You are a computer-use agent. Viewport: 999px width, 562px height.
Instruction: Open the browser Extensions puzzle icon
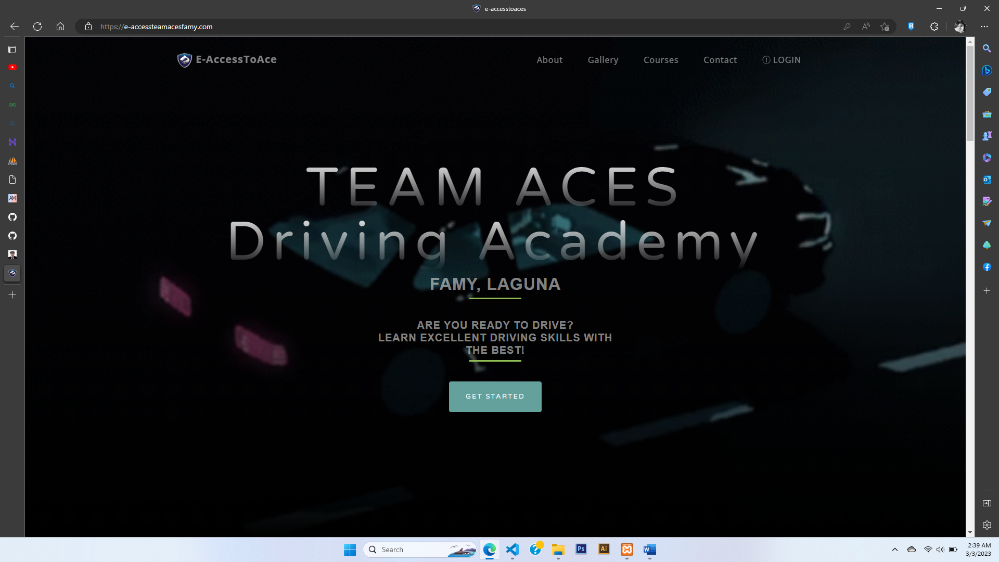[x=934, y=27]
